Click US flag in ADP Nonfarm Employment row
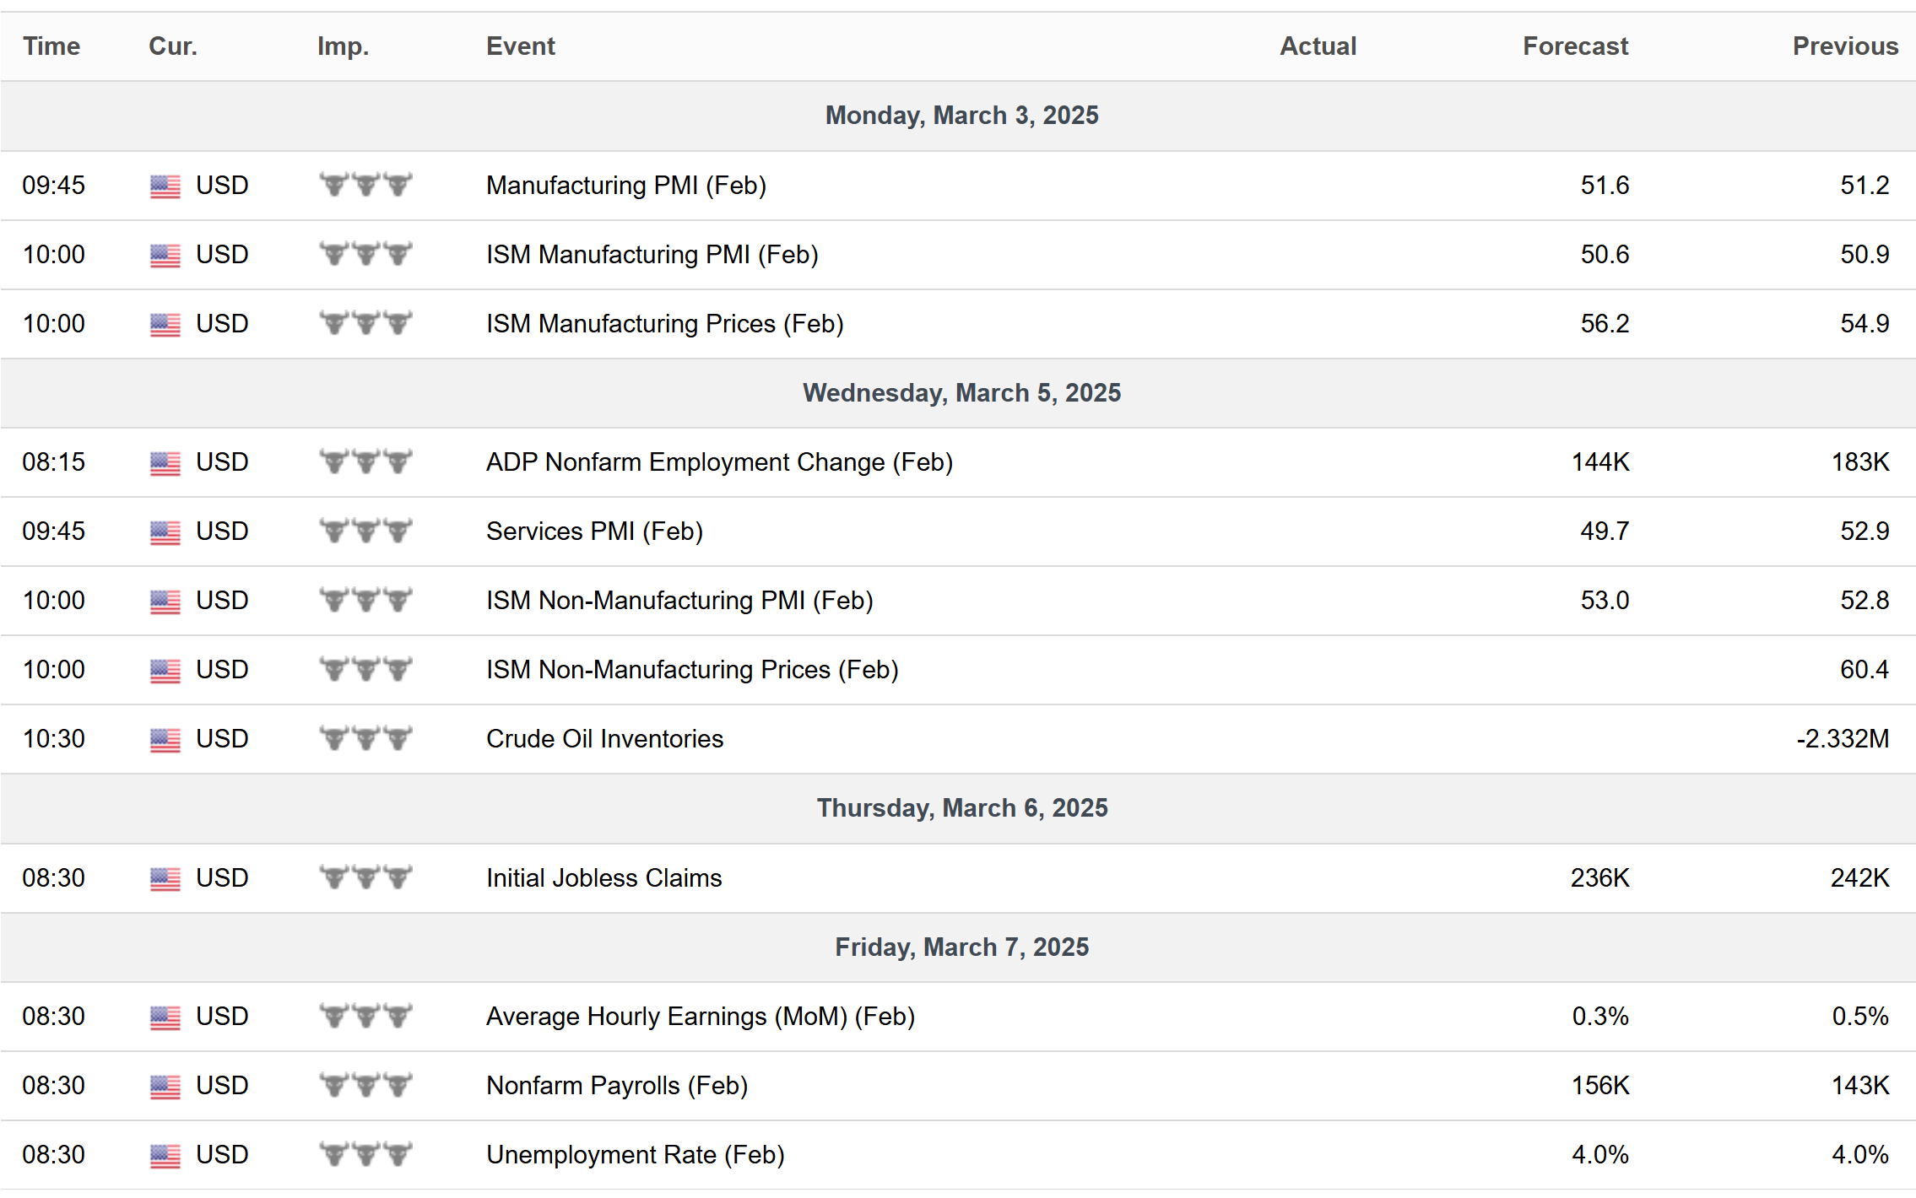The width and height of the screenshot is (1916, 1198). [165, 463]
